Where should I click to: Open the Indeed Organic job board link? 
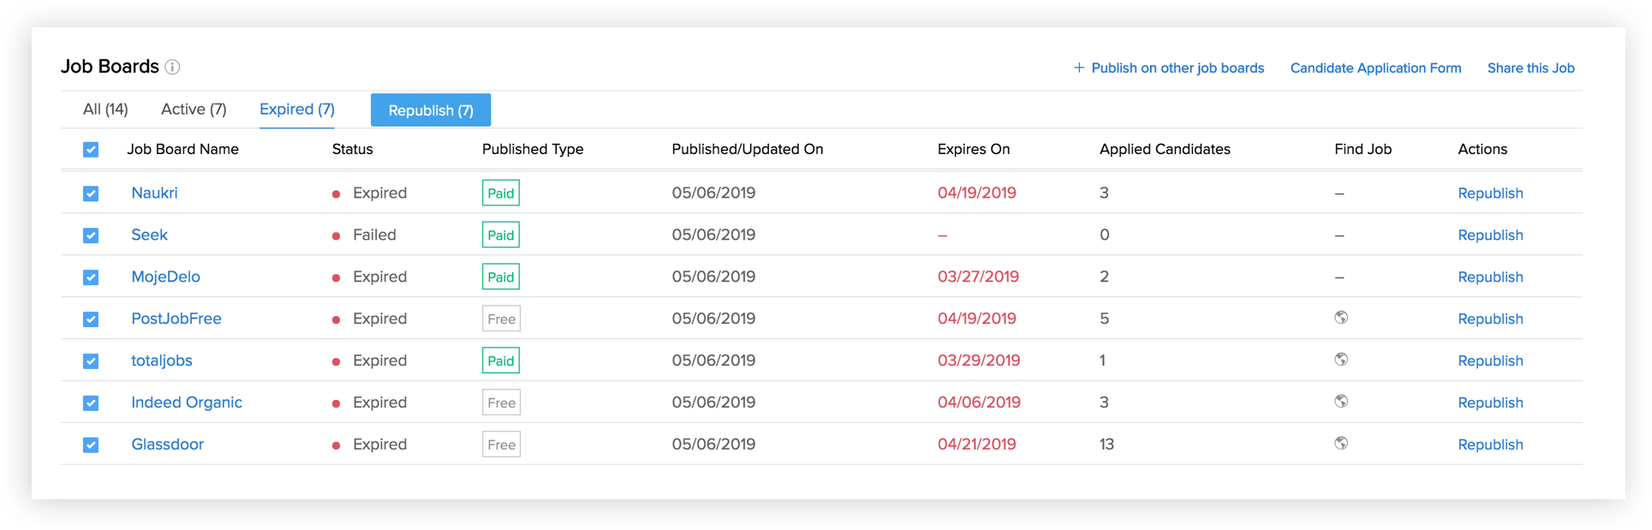[187, 402]
